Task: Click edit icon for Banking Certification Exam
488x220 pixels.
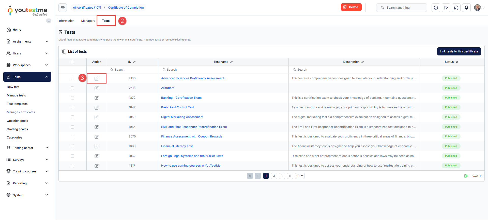Action: [97, 98]
